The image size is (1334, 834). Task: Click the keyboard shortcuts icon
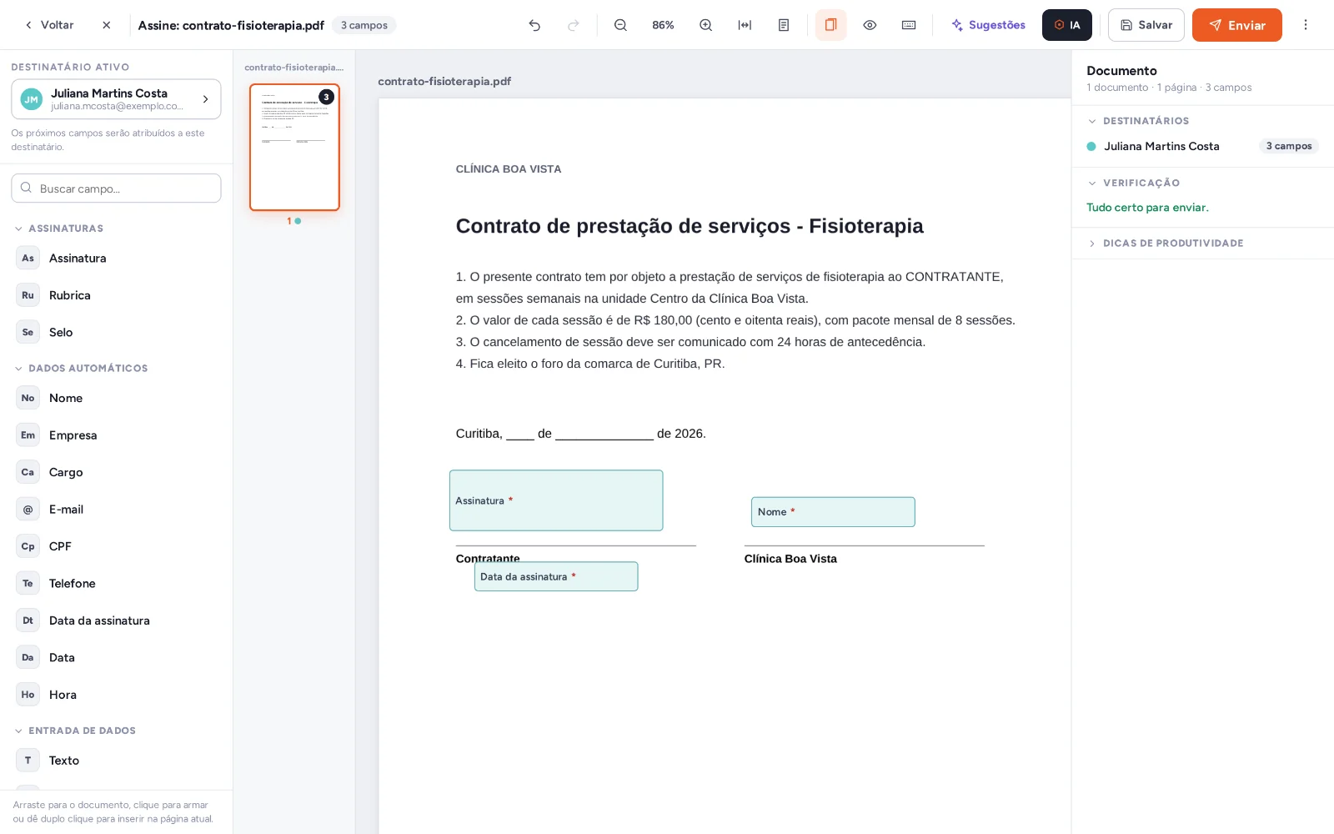[x=909, y=25]
